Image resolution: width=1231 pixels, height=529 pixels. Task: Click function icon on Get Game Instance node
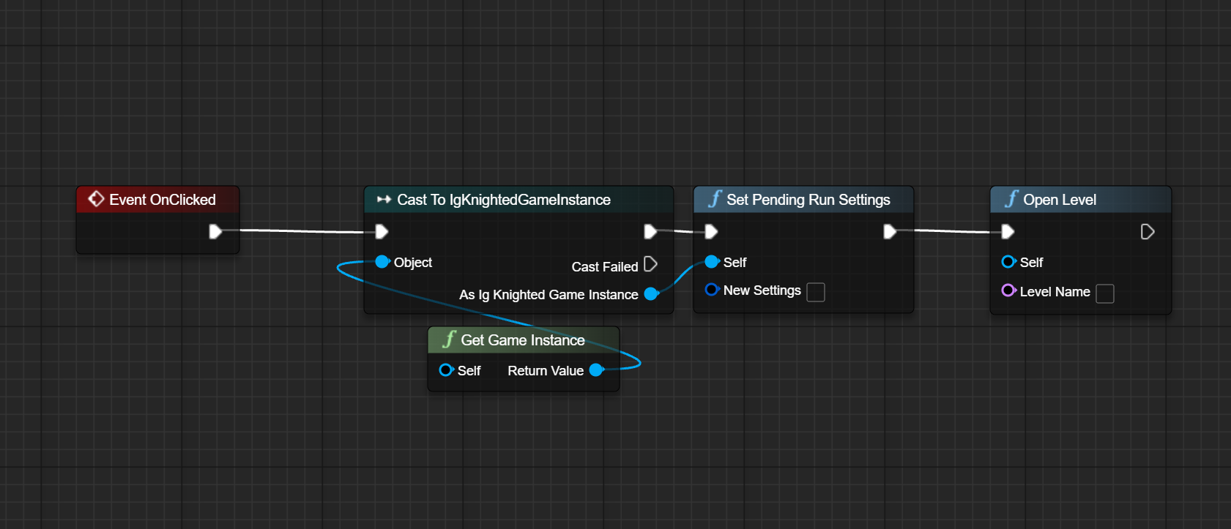450,339
